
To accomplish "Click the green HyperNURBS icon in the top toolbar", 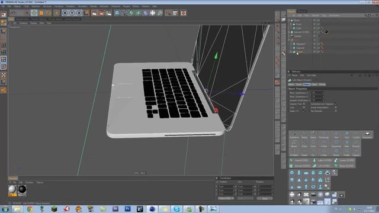I will pos(131,13).
